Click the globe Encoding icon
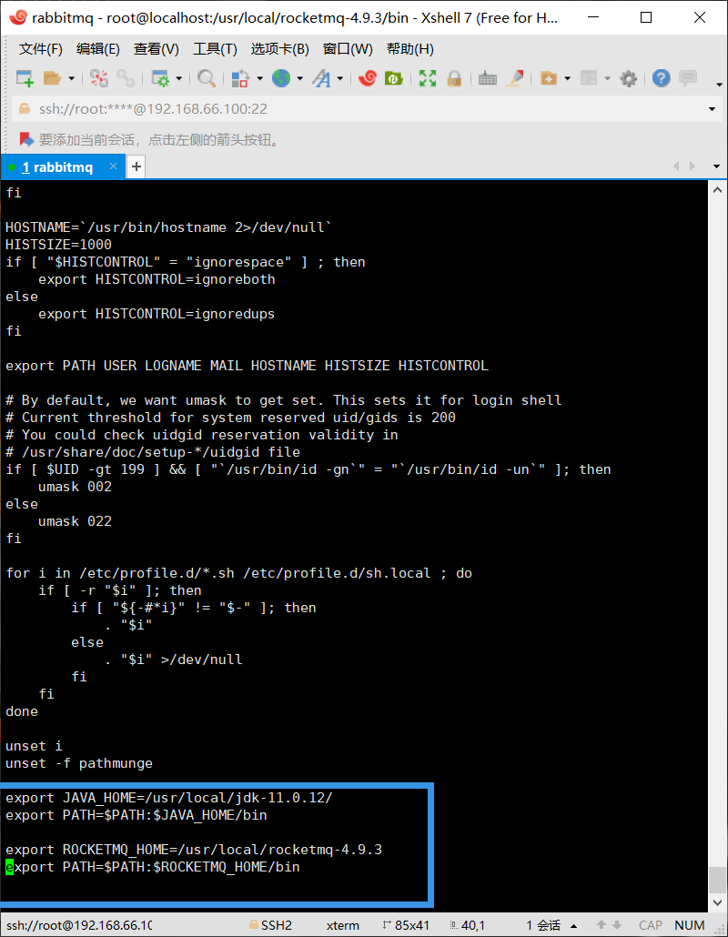The height and width of the screenshot is (937, 728). [x=281, y=78]
